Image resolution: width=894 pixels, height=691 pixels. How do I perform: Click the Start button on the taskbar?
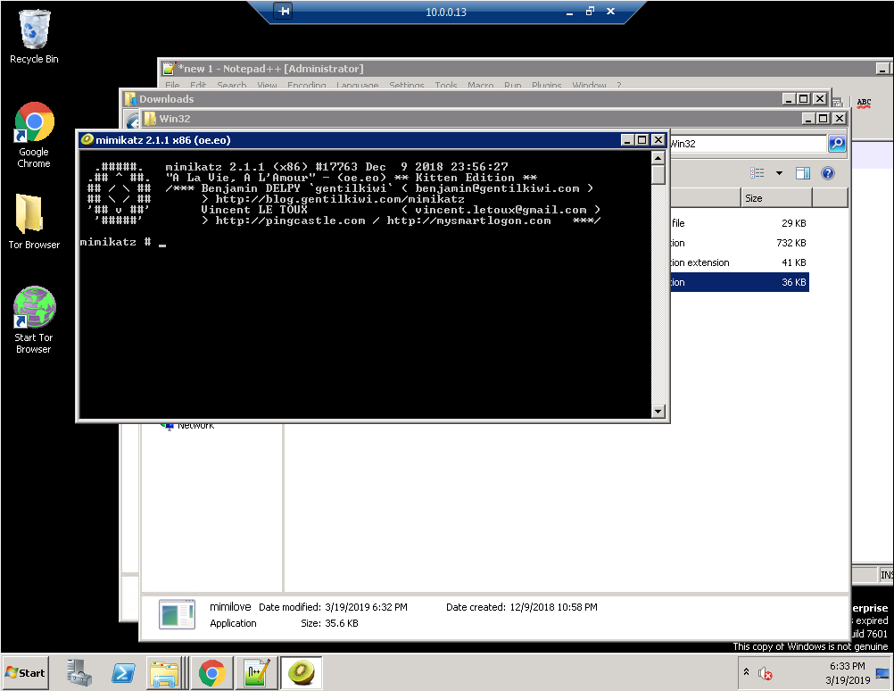(25, 673)
